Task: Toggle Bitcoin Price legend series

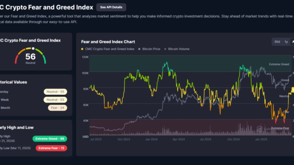Action: [x=149, y=49]
